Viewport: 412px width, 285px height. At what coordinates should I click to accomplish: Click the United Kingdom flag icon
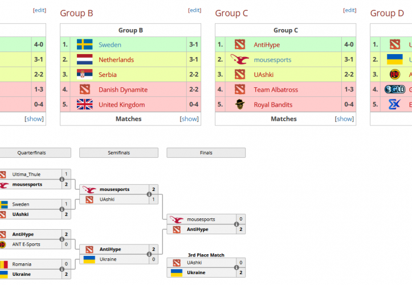pos(85,104)
